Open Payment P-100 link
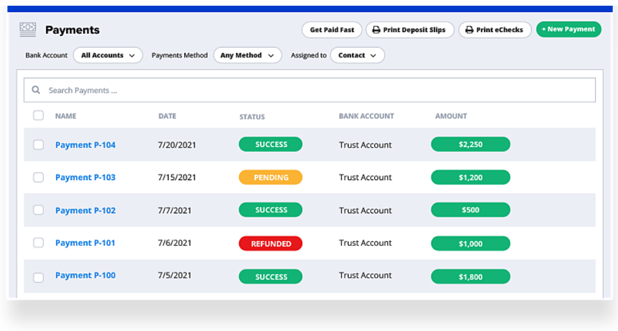 tap(85, 275)
